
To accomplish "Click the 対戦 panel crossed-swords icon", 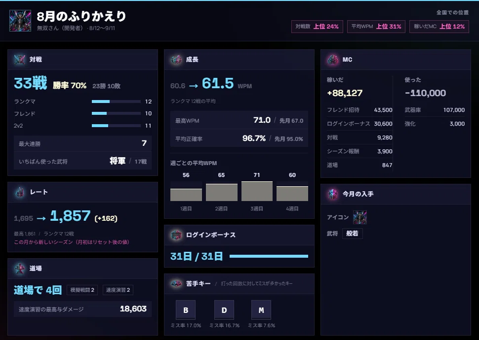I will coord(20,59).
